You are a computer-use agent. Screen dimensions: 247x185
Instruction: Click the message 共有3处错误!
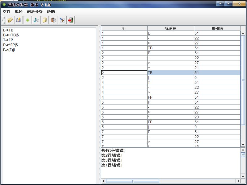tap(113, 150)
